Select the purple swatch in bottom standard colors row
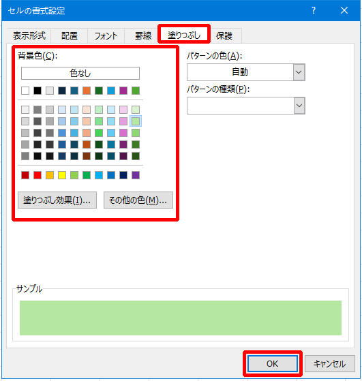362x381 pixels. coord(136,175)
